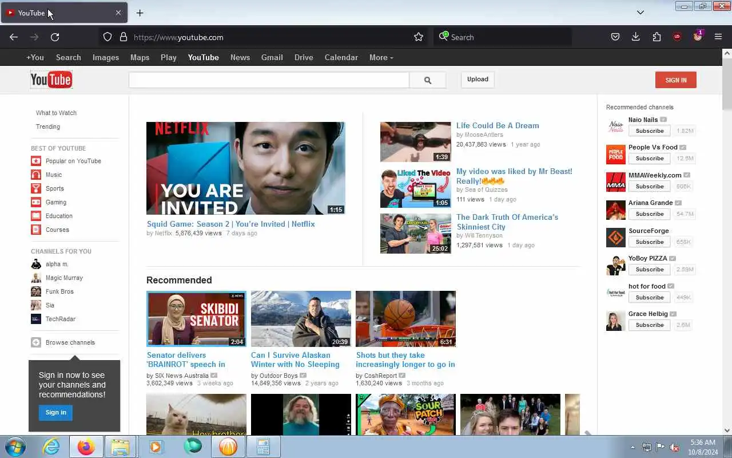Image resolution: width=732 pixels, height=458 pixels.
Task: Expand the More dropdown in Google bar
Action: pos(381,57)
